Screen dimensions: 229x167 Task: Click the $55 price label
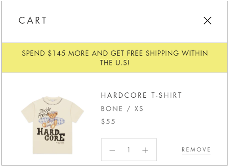point(108,122)
